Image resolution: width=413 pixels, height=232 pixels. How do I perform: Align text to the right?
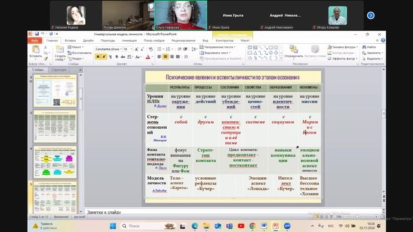(x=172, y=57)
